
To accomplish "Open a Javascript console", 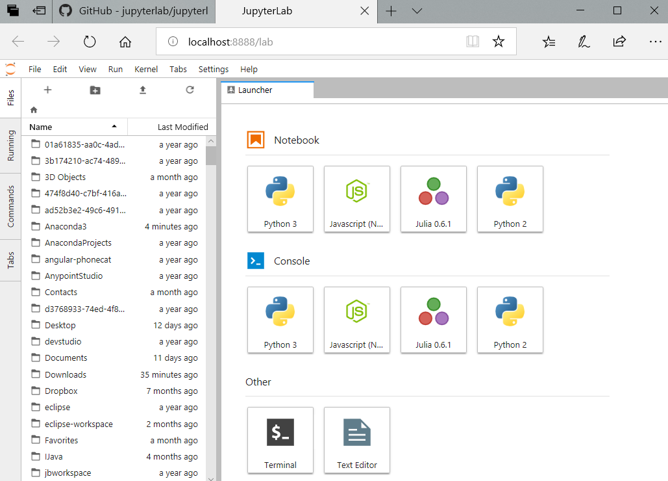I will (x=357, y=320).
